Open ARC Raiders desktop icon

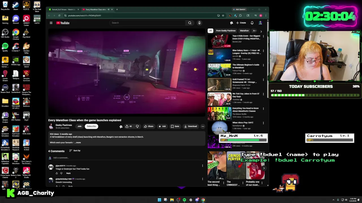(x=16, y=116)
